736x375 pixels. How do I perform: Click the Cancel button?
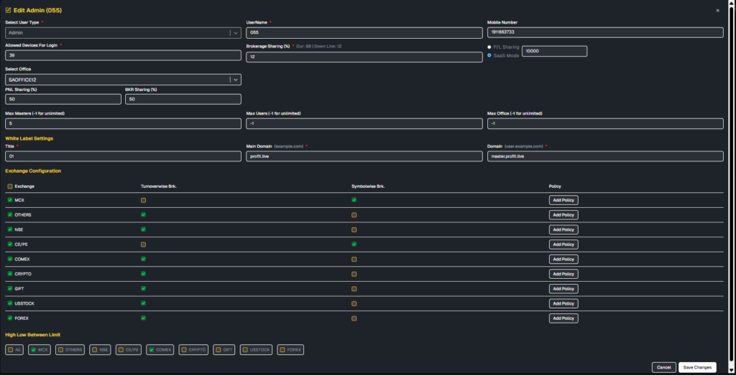663,367
